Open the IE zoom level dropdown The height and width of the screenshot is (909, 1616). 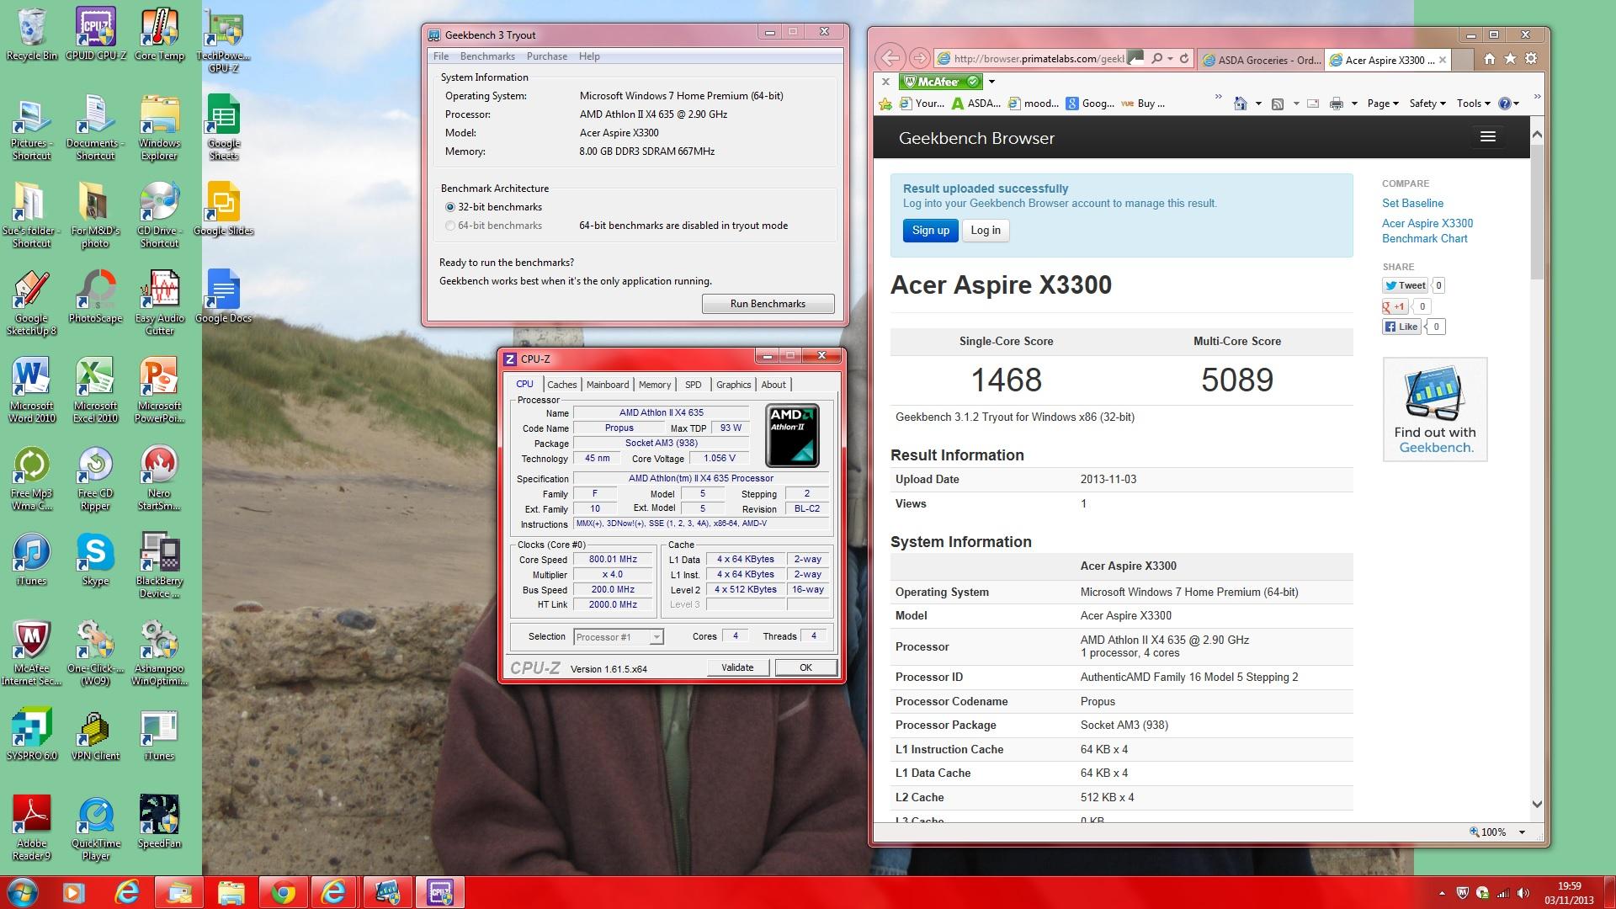point(1522,832)
